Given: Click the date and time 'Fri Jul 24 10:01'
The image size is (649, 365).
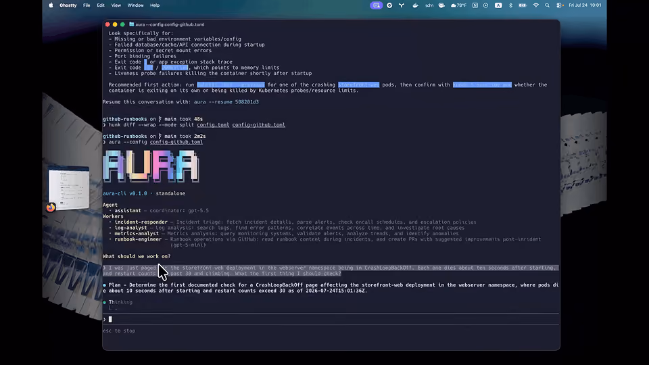Looking at the screenshot, I should click(585, 5).
